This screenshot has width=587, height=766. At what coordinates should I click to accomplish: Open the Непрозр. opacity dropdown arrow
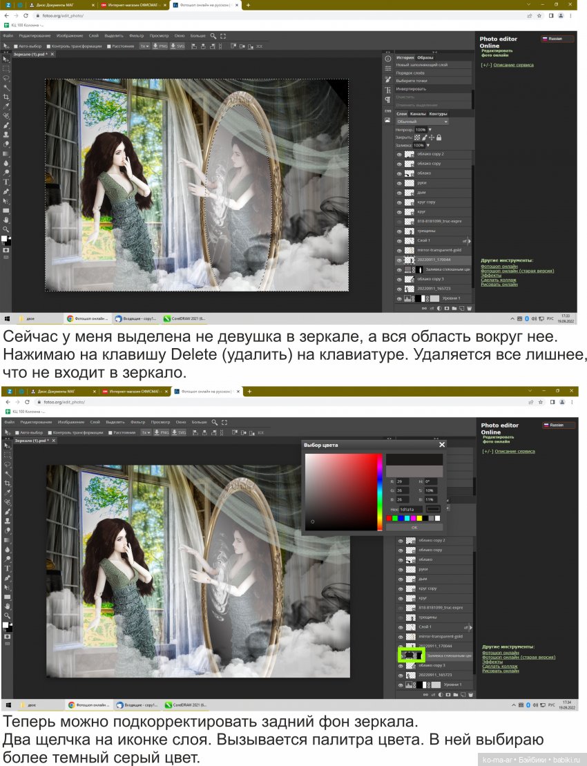(x=430, y=130)
